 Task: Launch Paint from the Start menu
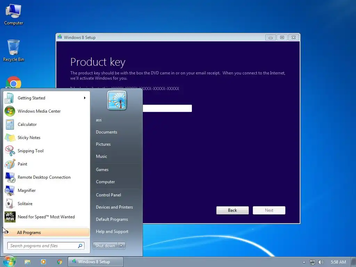click(x=47, y=164)
